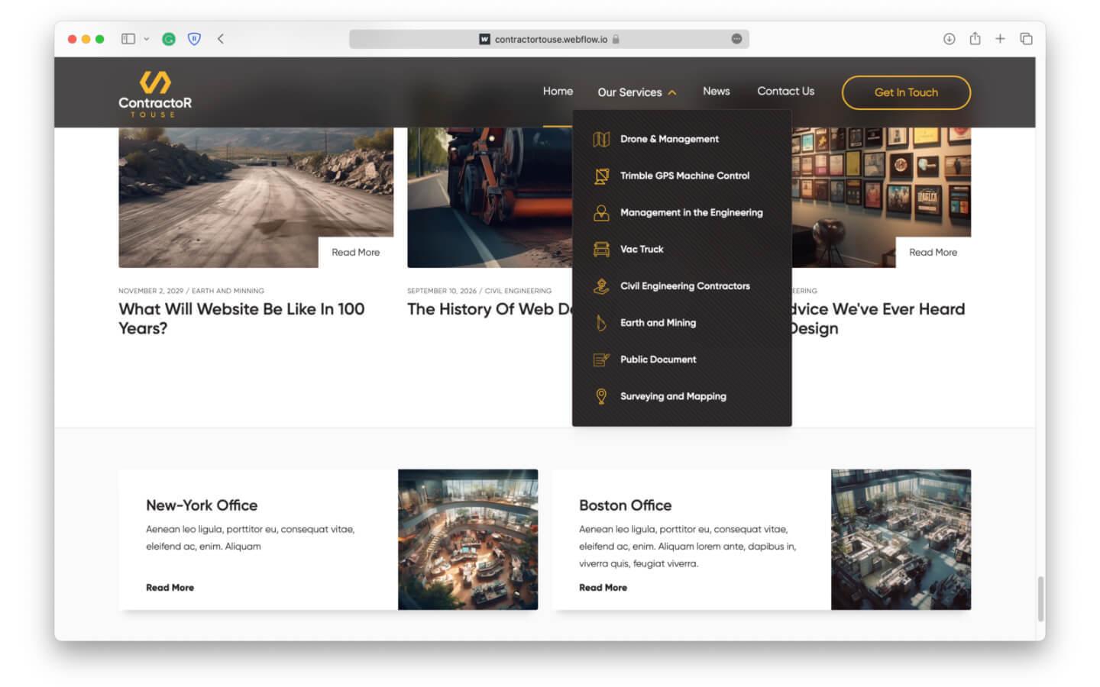Click the Public Document paper icon

click(x=601, y=359)
